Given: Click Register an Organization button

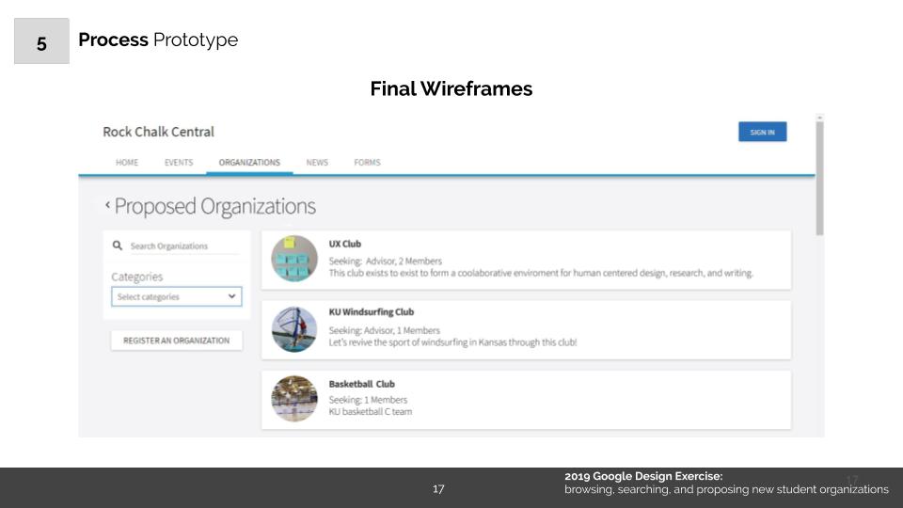Looking at the screenshot, I should pyautogui.click(x=177, y=341).
